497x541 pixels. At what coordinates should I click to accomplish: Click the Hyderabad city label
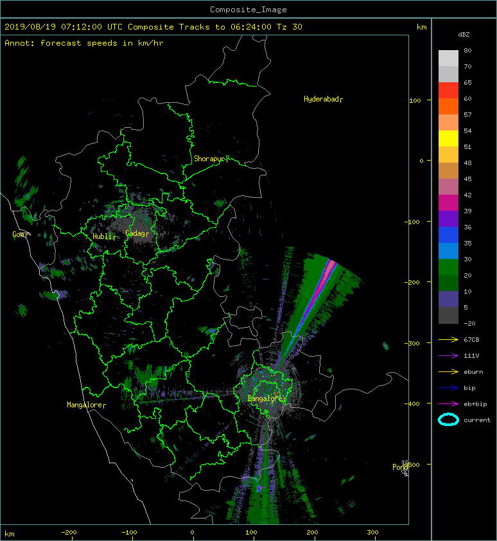(323, 100)
